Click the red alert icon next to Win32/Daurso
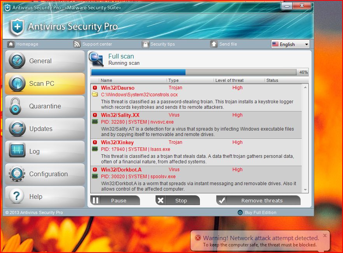 tap(95, 88)
